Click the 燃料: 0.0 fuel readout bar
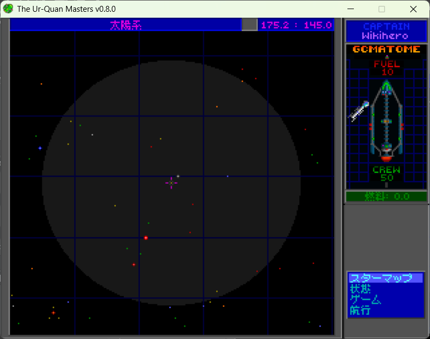Image resolution: width=430 pixels, height=339 pixels. 386,197
